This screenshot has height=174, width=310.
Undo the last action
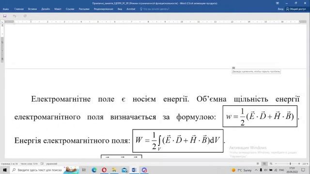(x=15, y=16)
